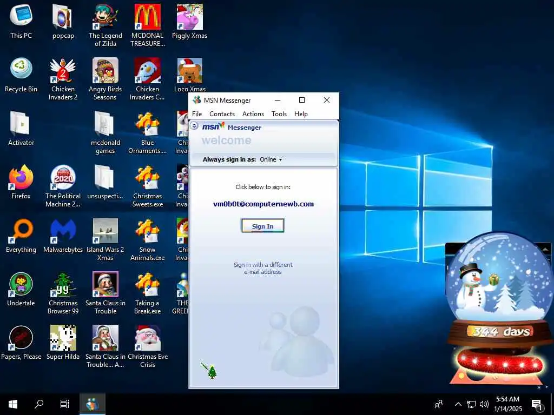Viewport: 554px width, 415px height.
Task: Show hidden system tray icons
Action: [458, 404]
